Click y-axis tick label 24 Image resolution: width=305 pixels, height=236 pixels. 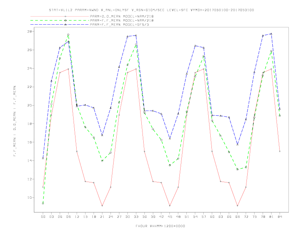point(30,68)
